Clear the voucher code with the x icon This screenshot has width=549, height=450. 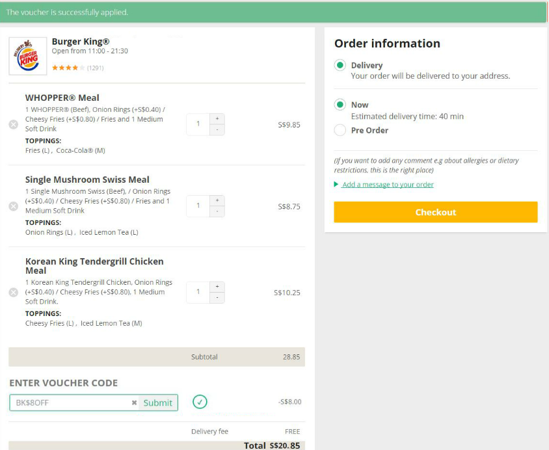(x=134, y=403)
